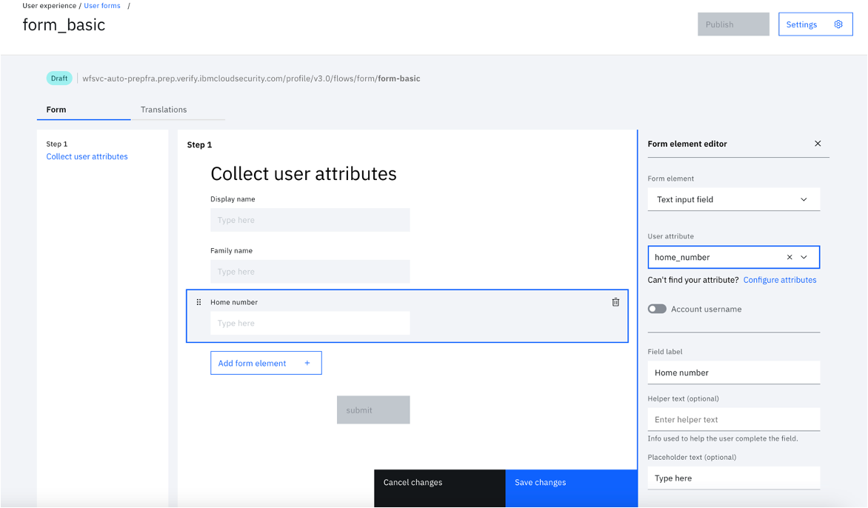Open Configure attributes link
Image resolution: width=868 pixels, height=508 pixels.
coord(779,280)
